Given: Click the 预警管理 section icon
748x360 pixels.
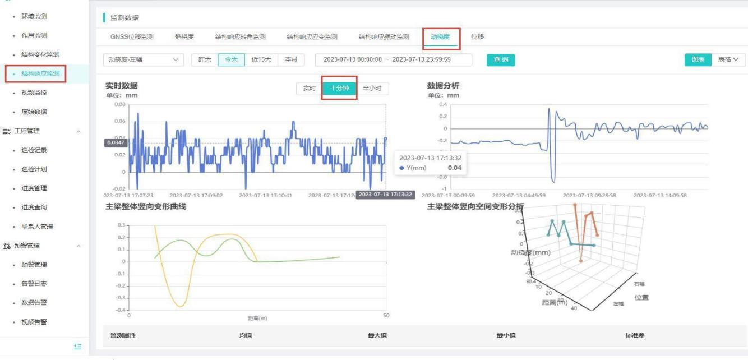Looking at the screenshot, I should tap(7, 246).
